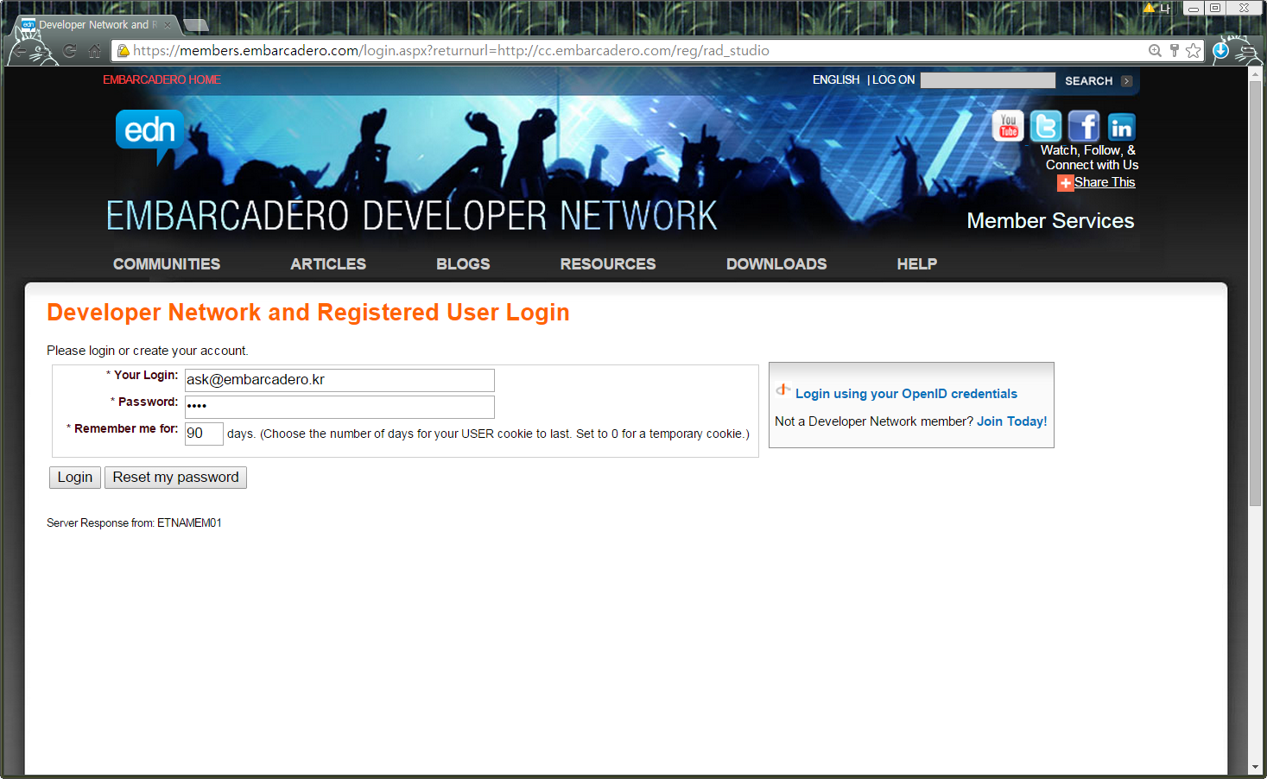Viewport: 1267px width, 779px height.
Task: Click the EMBARCADERO DEVELOPER NETWORK banner title
Action: (412, 216)
